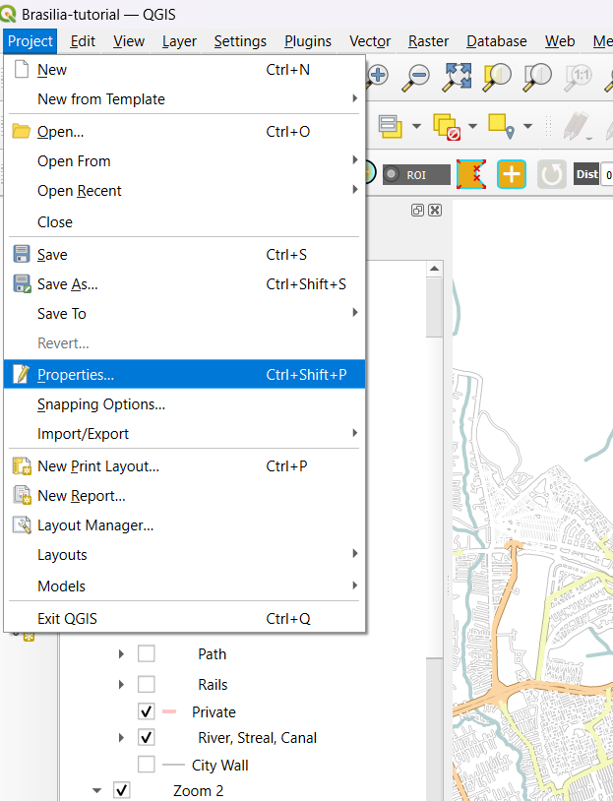613x801 pixels.
Task: Click the Open folder icon in menu
Action: point(21,131)
